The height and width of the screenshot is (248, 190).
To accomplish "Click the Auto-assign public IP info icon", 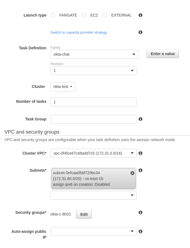I will [x=140, y=231].
